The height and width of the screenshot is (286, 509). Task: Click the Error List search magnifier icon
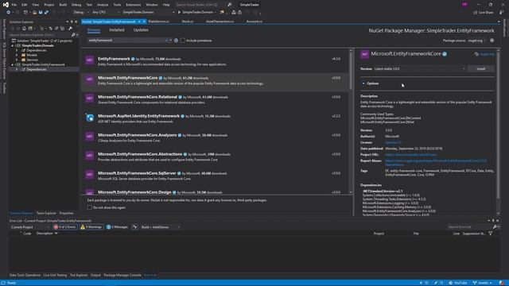[495, 227]
